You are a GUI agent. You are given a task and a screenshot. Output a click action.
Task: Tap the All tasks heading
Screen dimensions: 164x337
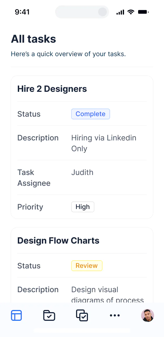point(33,39)
